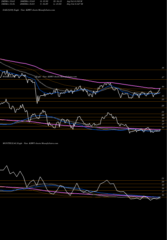Screen dimensions: 167x240
Task: Click the weekly chart axis label 23
Action: click(163, 106)
